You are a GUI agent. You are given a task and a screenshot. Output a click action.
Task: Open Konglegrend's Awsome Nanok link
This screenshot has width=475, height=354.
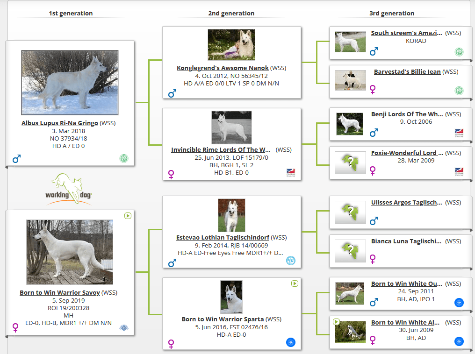coord(223,68)
